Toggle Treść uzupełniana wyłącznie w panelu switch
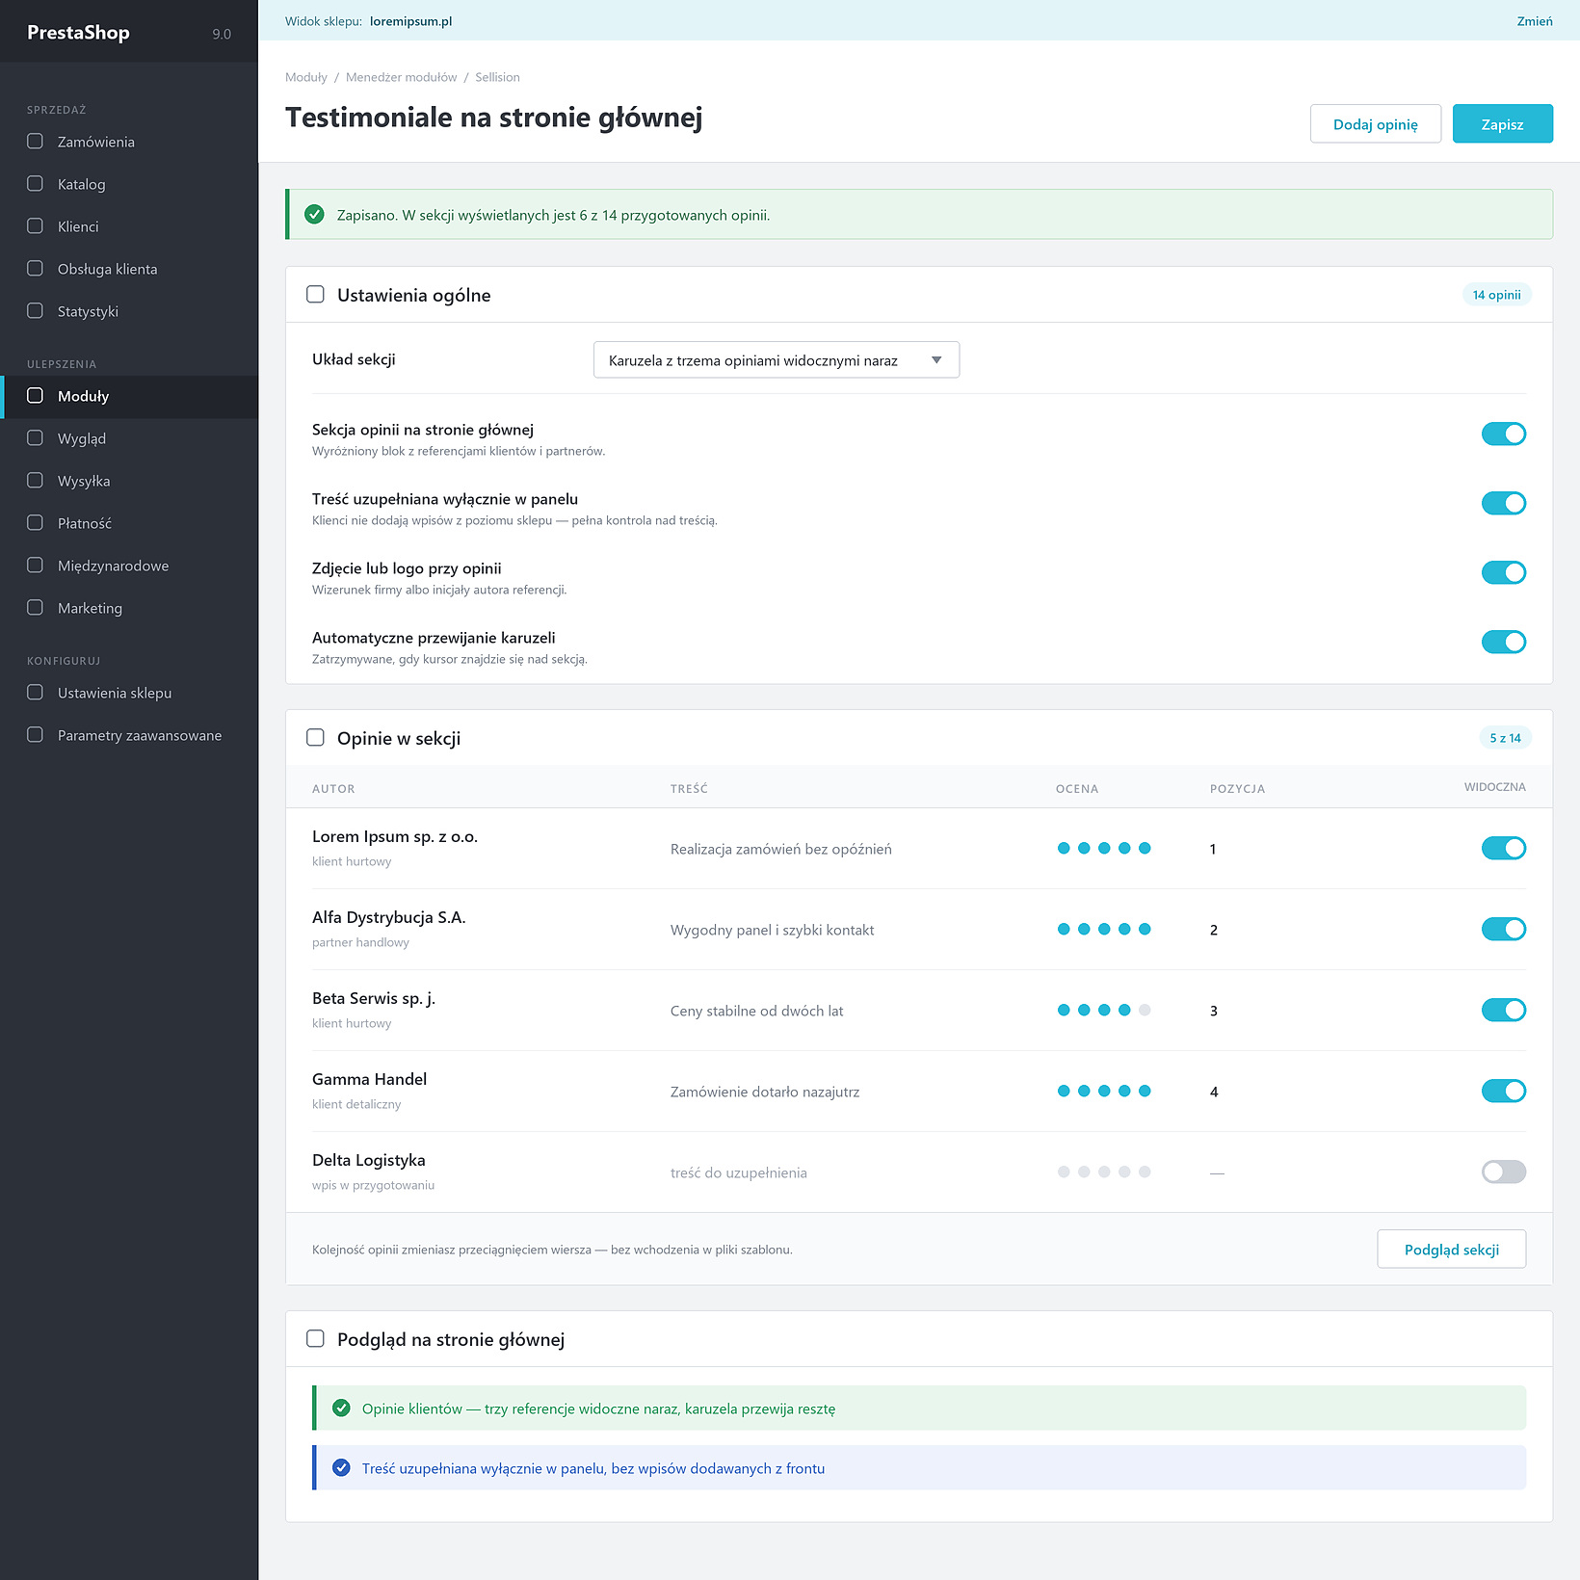This screenshot has width=1580, height=1580. tap(1503, 504)
